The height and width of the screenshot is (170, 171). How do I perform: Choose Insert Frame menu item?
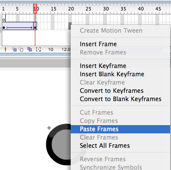click(98, 44)
